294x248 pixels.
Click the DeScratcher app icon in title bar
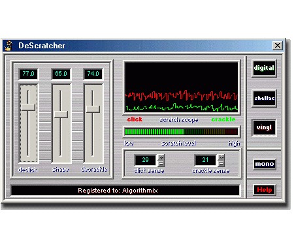(x=9, y=46)
